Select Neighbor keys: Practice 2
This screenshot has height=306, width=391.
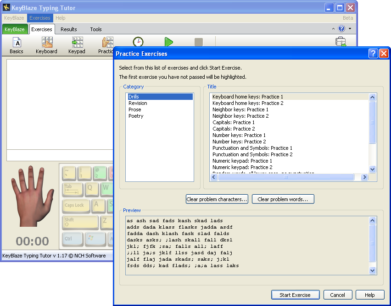[x=290, y=116]
